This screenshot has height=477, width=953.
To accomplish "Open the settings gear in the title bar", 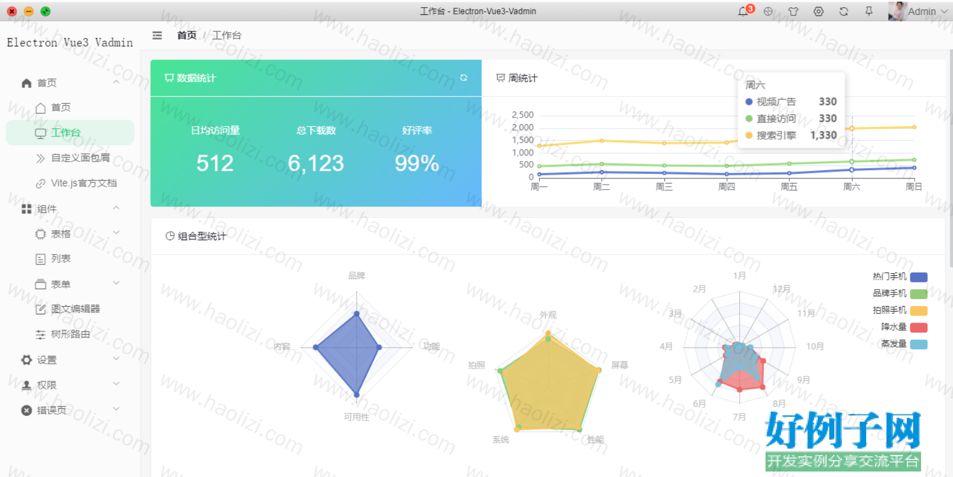I will tap(818, 12).
